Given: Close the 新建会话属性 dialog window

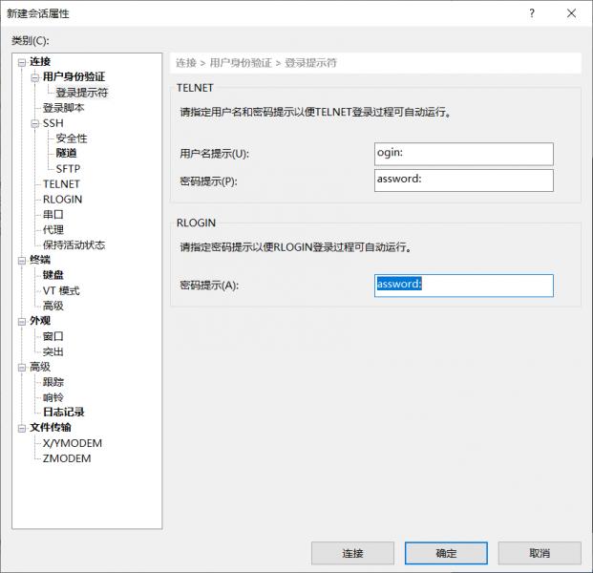Looking at the screenshot, I should [x=571, y=13].
